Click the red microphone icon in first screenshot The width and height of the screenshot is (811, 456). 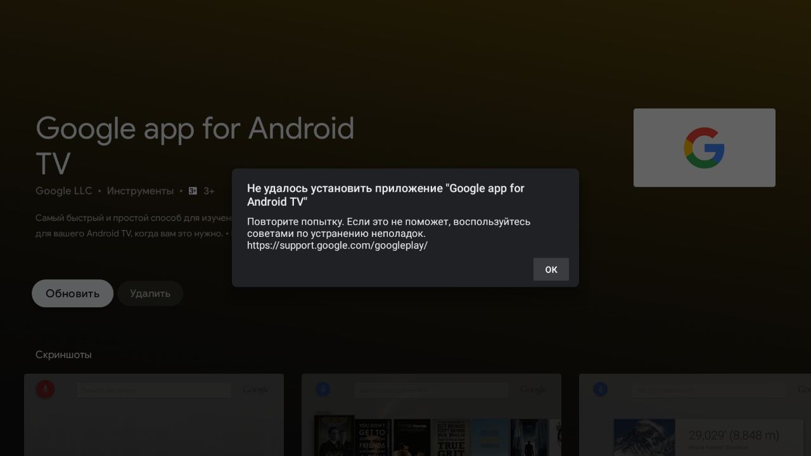click(x=45, y=389)
